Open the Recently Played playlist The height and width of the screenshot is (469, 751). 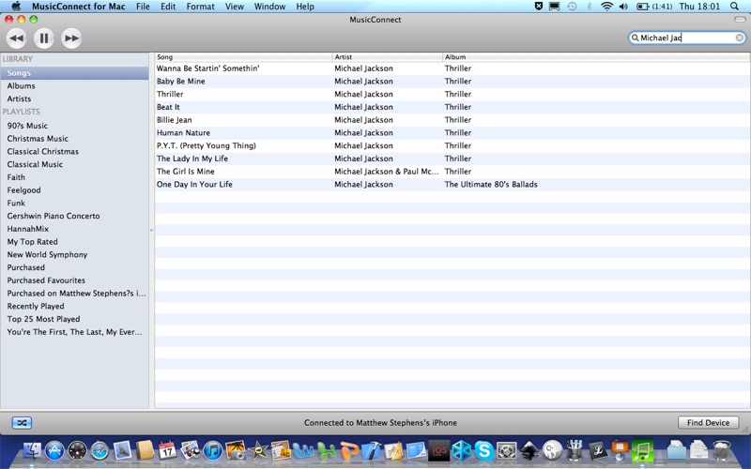click(x=74, y=307)
